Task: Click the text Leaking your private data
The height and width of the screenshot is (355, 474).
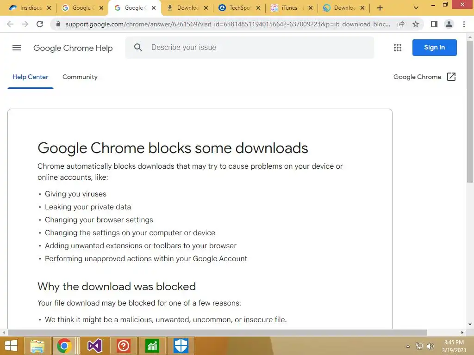Action: tap(88, 207)
